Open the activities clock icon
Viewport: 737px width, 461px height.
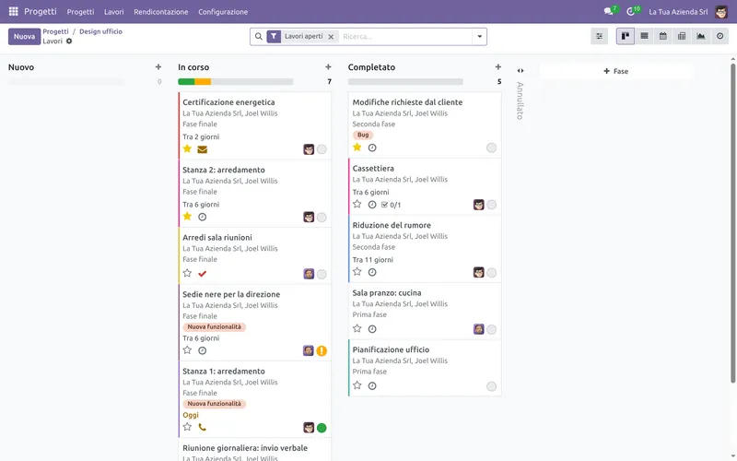pos(631,11)
